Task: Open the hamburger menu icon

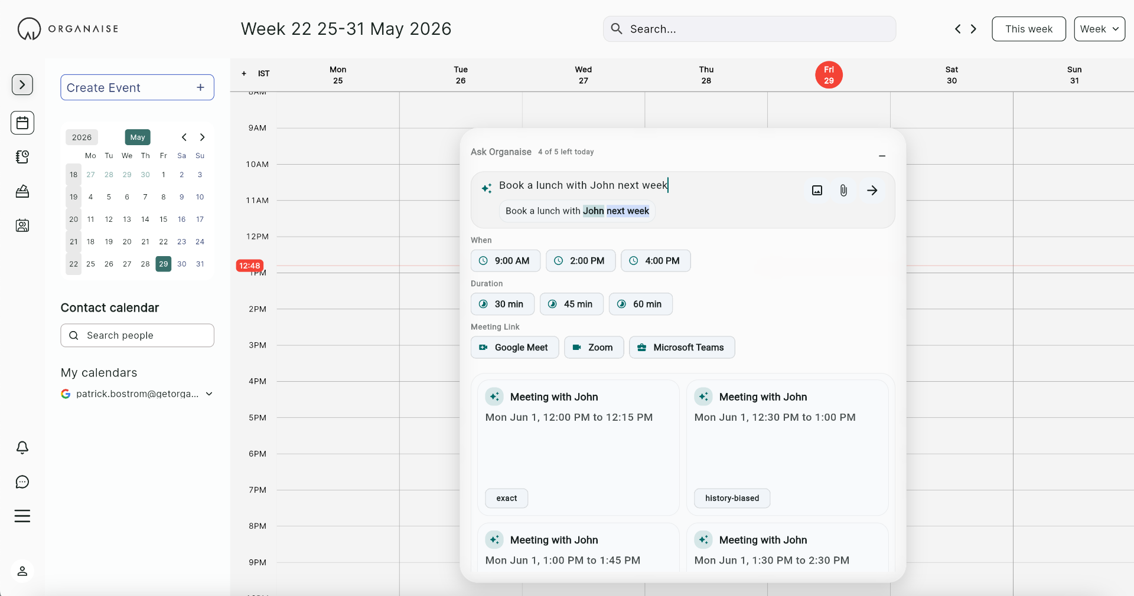Action: tap(22, 516)
